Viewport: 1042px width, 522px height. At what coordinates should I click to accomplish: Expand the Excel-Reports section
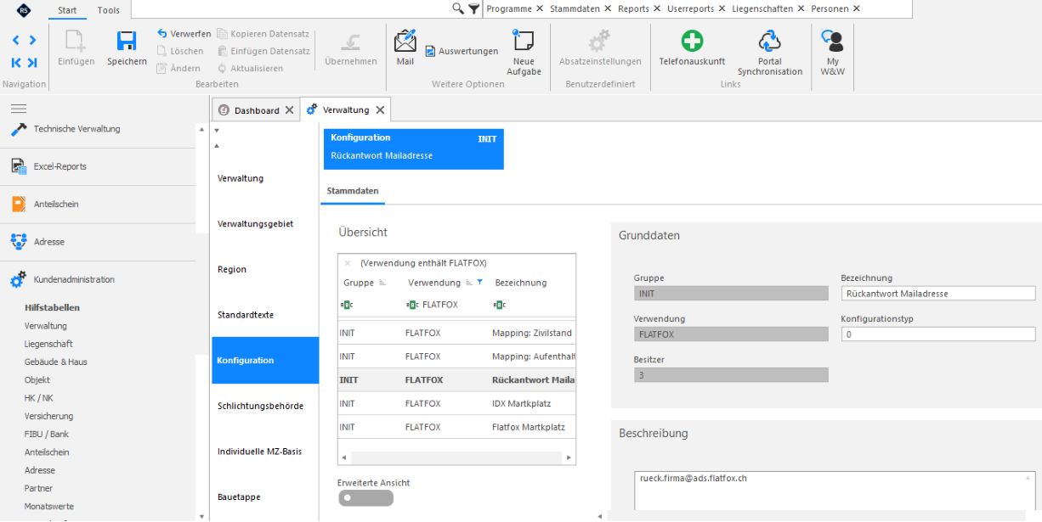pyautogui.click(x=98, y=167)
